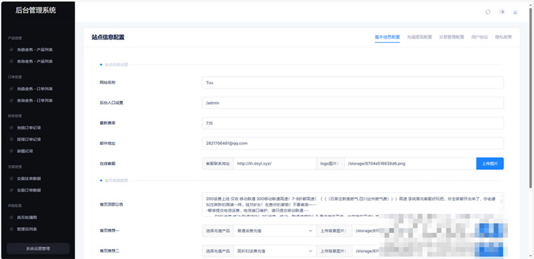The height and width of the screenshot is (259, 534).
Task: Click the icon beside 交易挂单数据
Action: pos(11,179)
